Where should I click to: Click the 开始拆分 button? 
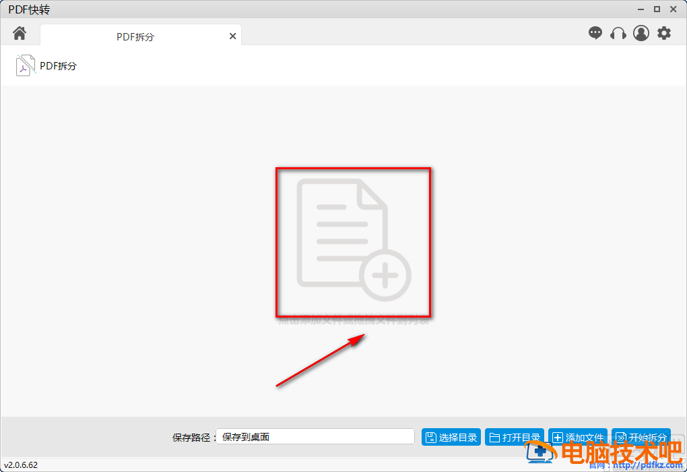pos(641,437)
